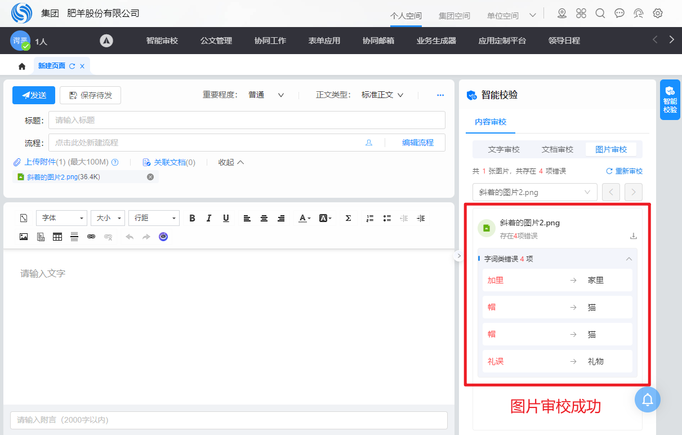Viewport: 682px width, 435px height.
Task: Insert a table using the table icon
Action: [57, 237]
